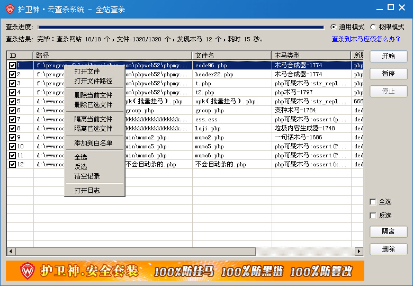Viewport: 413px width, 286px height.
Task: Select the file name code96.php
Action: 211,65
